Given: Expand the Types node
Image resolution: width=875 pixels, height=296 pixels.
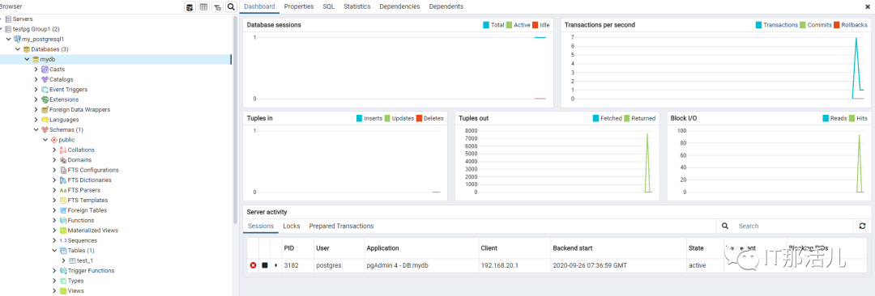Looking at the screenshot, I should pos(54,281).
